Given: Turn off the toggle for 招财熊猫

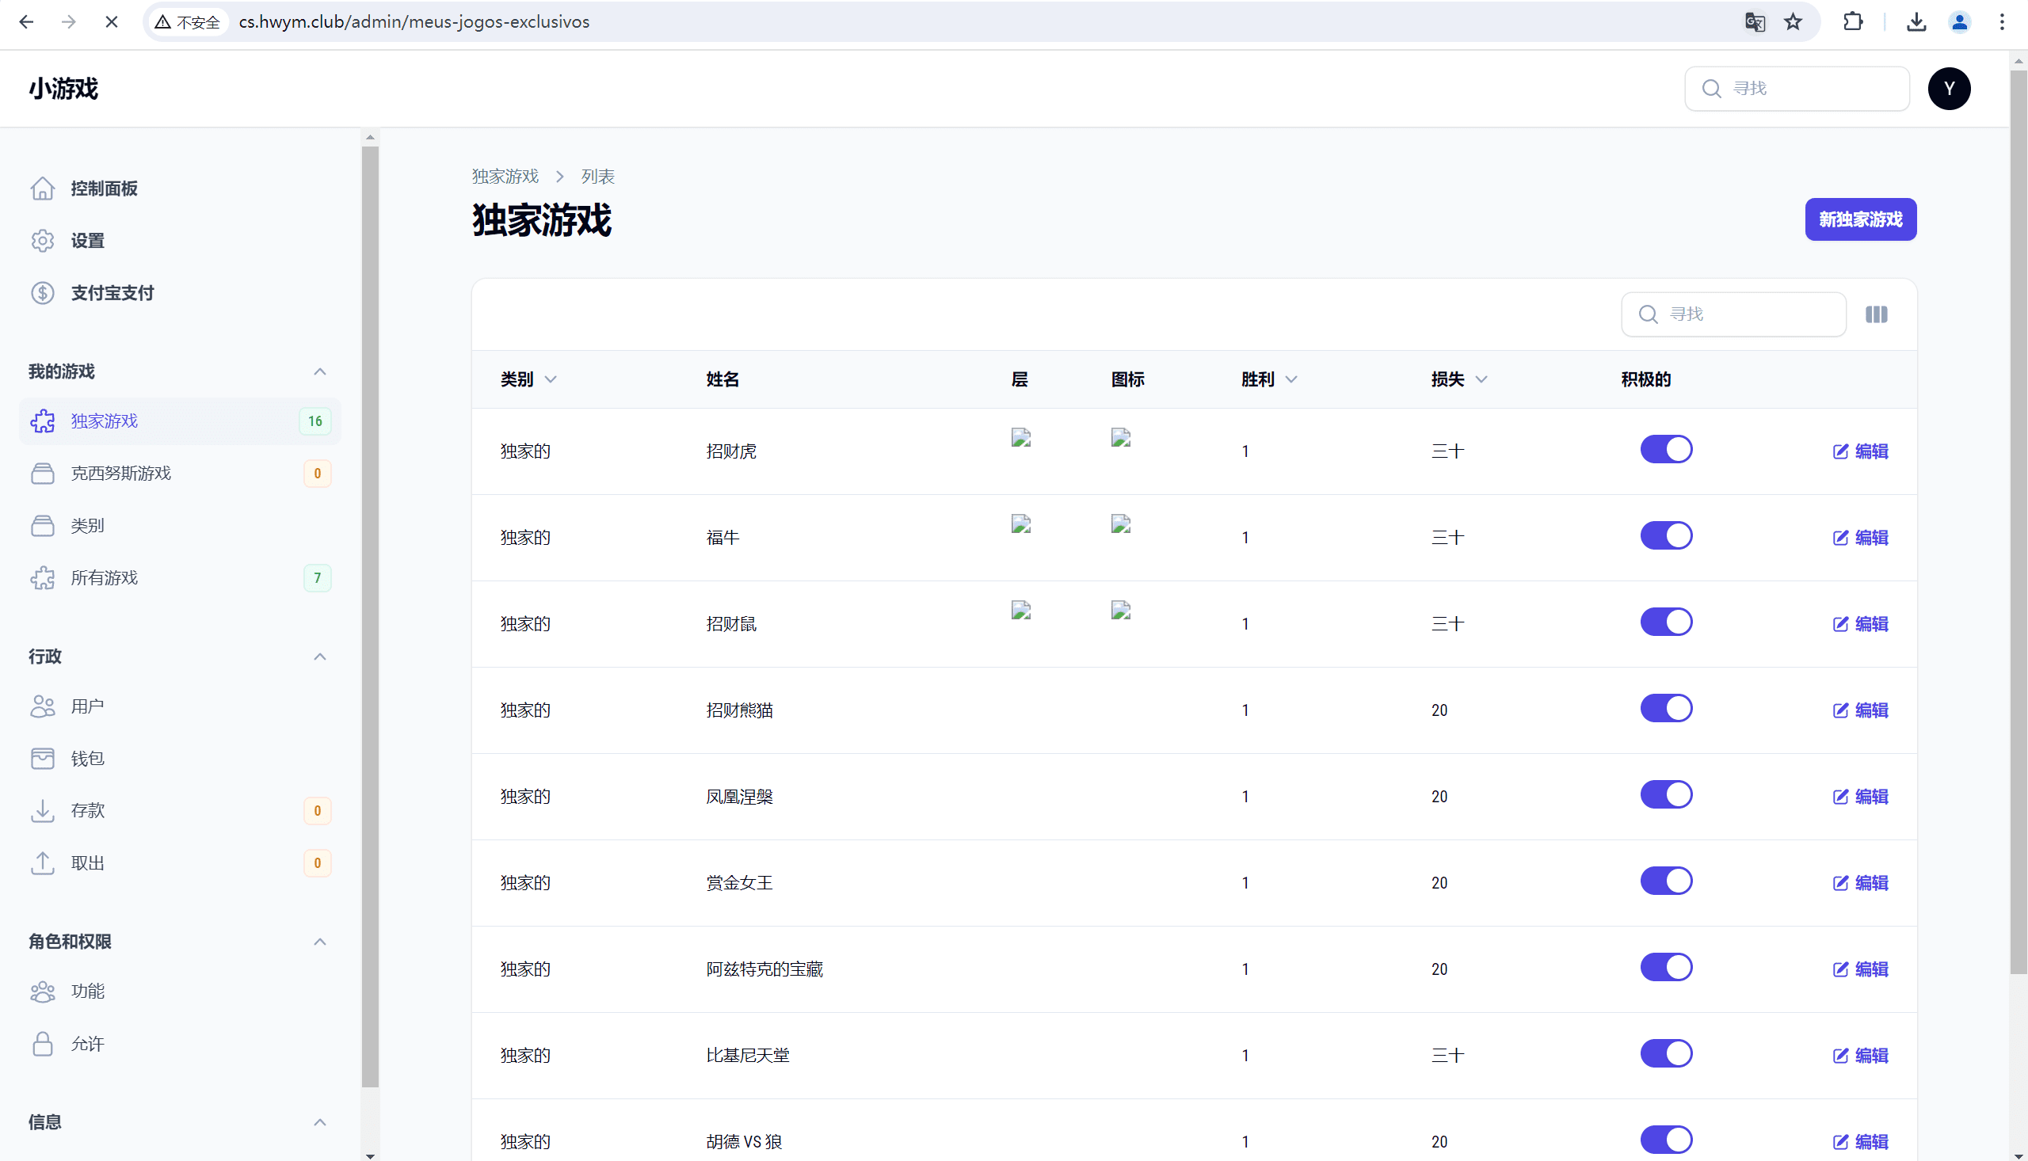Looking at the screenshot, I should point(1665,708).
